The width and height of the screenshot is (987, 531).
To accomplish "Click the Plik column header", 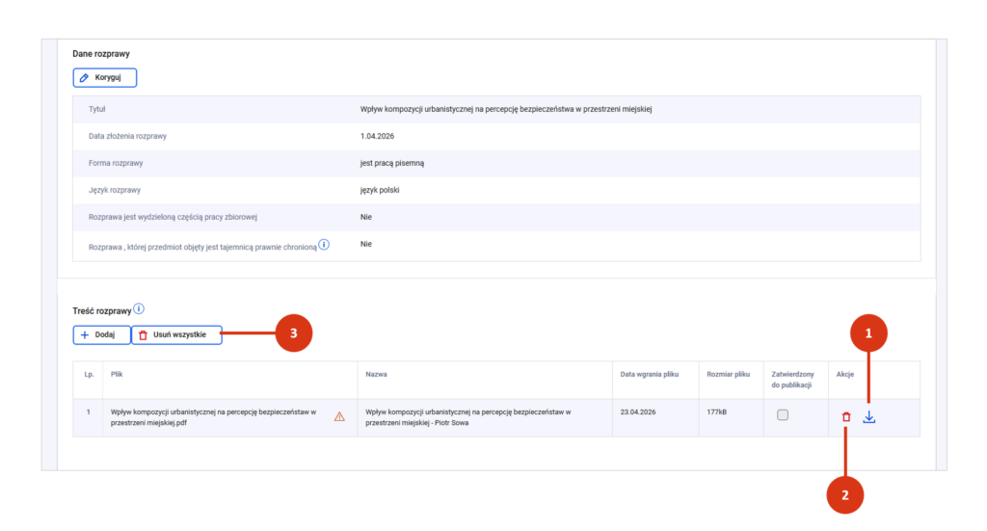I will pyautogui.click(x=117, y=373).
